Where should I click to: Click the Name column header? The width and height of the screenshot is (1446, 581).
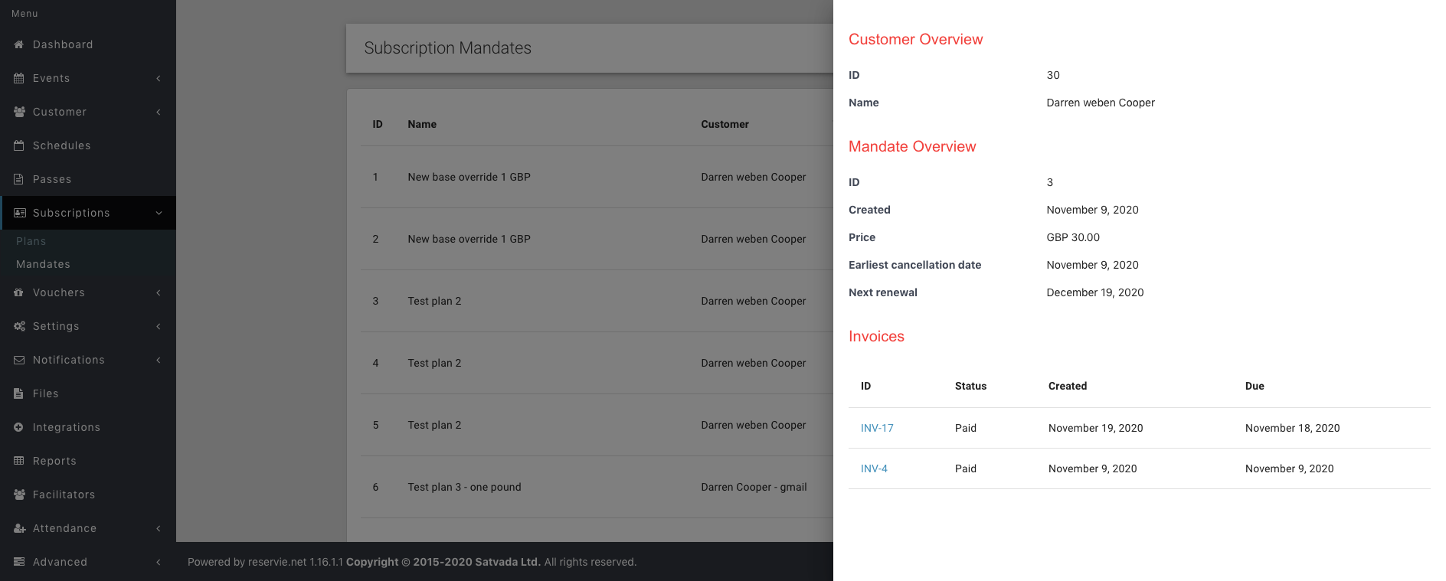point(422,124)
